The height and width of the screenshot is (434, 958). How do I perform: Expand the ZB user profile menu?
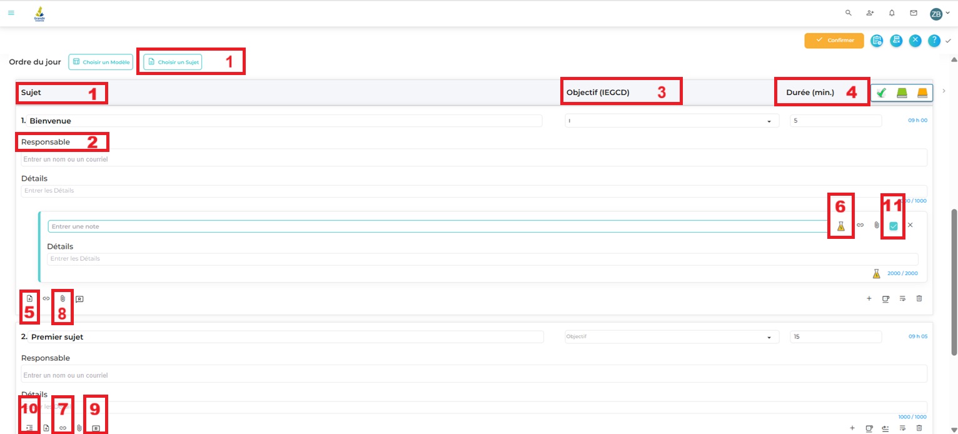click(x=939, y=14)
